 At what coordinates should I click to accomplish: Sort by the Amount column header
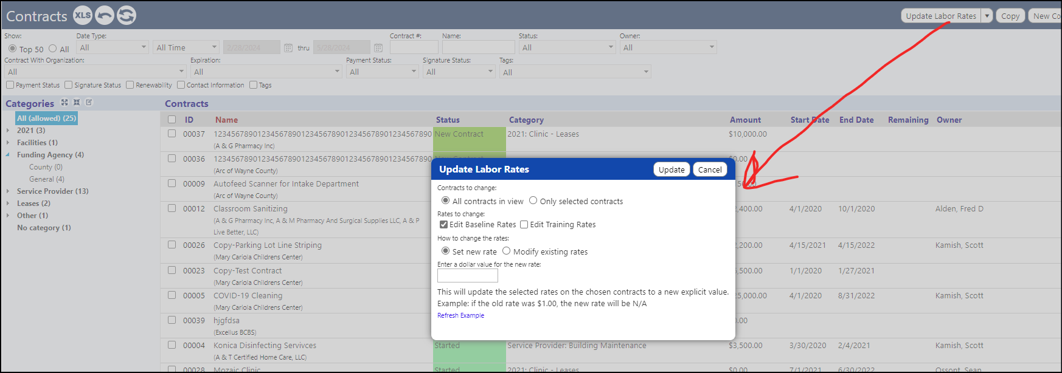pyautogui.click(x=745, y=120)
